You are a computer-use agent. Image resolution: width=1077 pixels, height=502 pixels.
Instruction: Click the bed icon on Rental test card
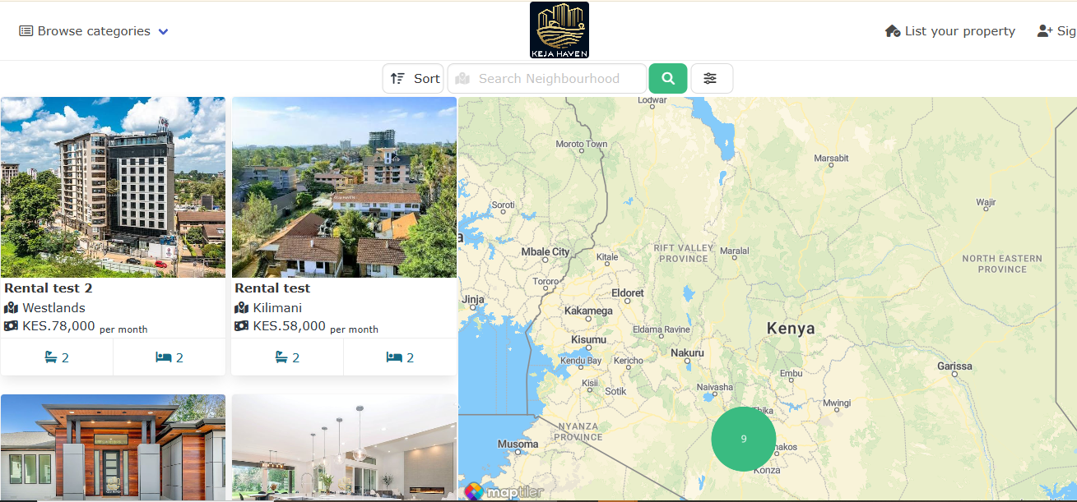[394, 357]
